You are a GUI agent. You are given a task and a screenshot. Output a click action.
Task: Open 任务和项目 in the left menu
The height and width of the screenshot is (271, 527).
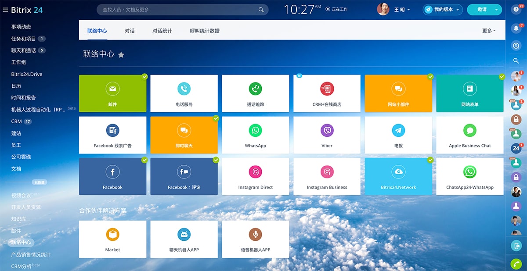click(x=24, y=39)
